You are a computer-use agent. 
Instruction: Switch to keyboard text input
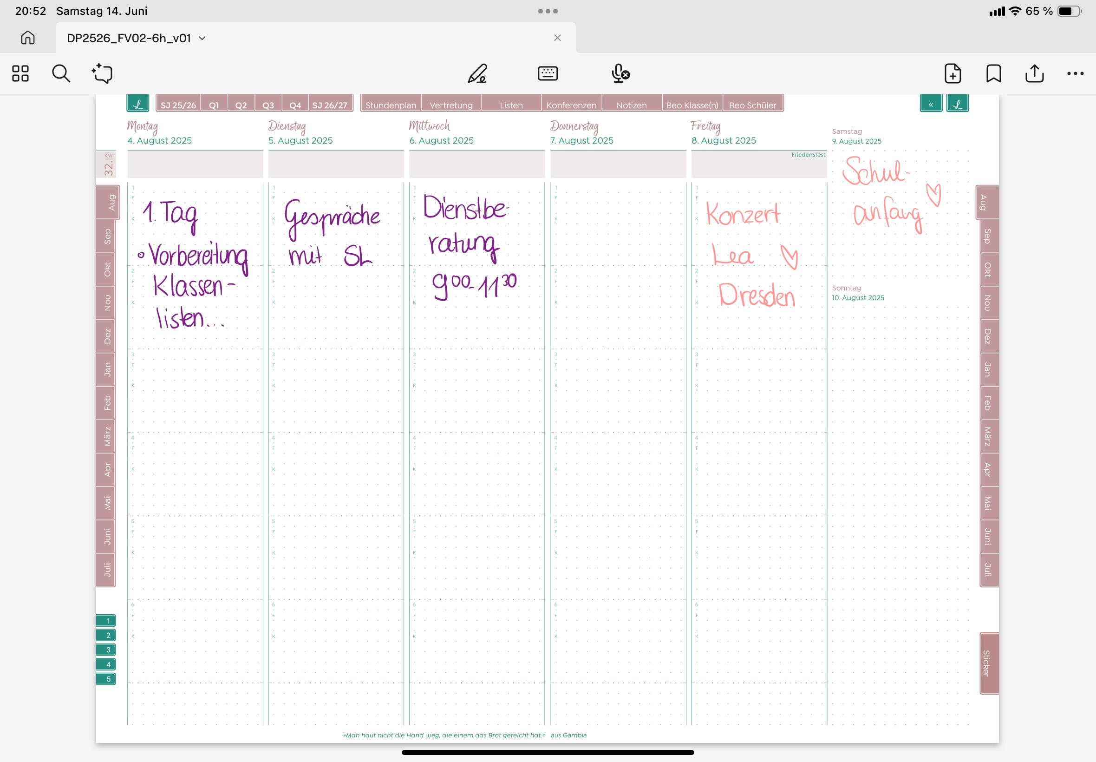point(547,73)
